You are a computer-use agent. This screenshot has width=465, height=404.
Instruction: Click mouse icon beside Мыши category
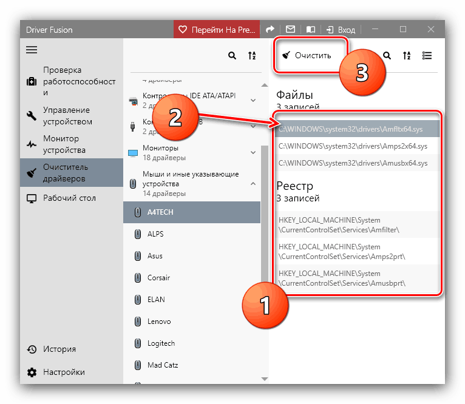coord(133,184)
